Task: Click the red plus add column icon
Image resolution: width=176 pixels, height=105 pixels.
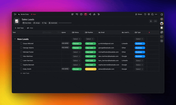Action: pos(149,33)
